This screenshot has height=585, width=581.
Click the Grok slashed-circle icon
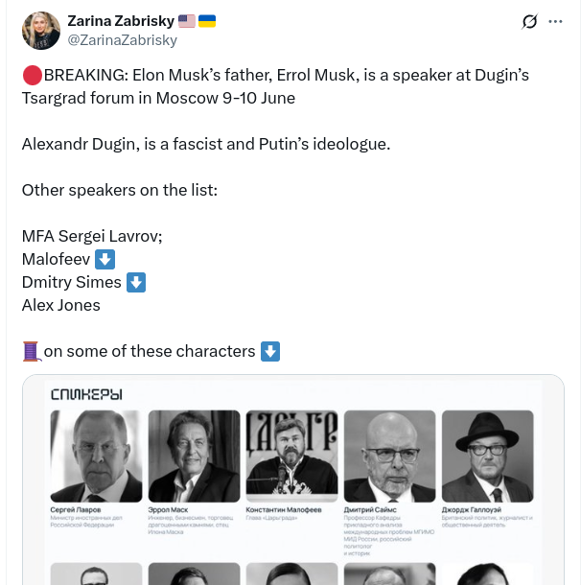[x=529, y=21]
